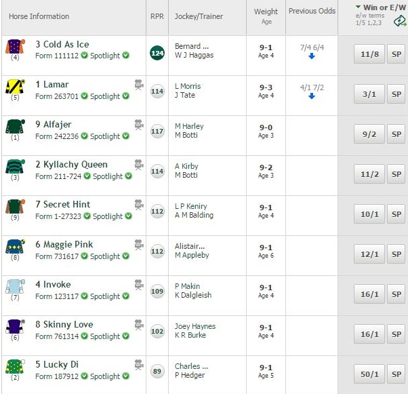Image resolution: width=408 pixels, height=394 pixels.
Task: Select the 11/8 odds button for Cold As Ice
Action: pyautogui.click(x=369, y=54)
